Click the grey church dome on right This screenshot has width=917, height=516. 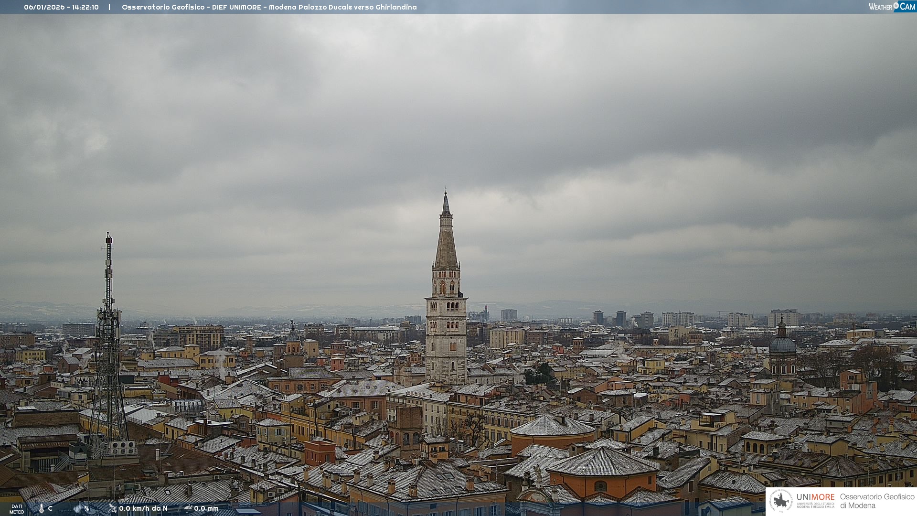coord(782,344)
